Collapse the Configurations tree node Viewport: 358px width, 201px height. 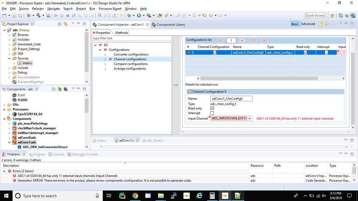coord(100,50)
